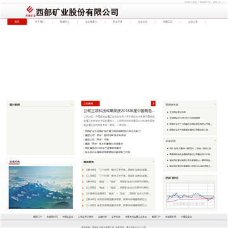This screenshot has width=228, height=228.
Task: Select 企业竞争力 in the nav bar
Action: 91,22
